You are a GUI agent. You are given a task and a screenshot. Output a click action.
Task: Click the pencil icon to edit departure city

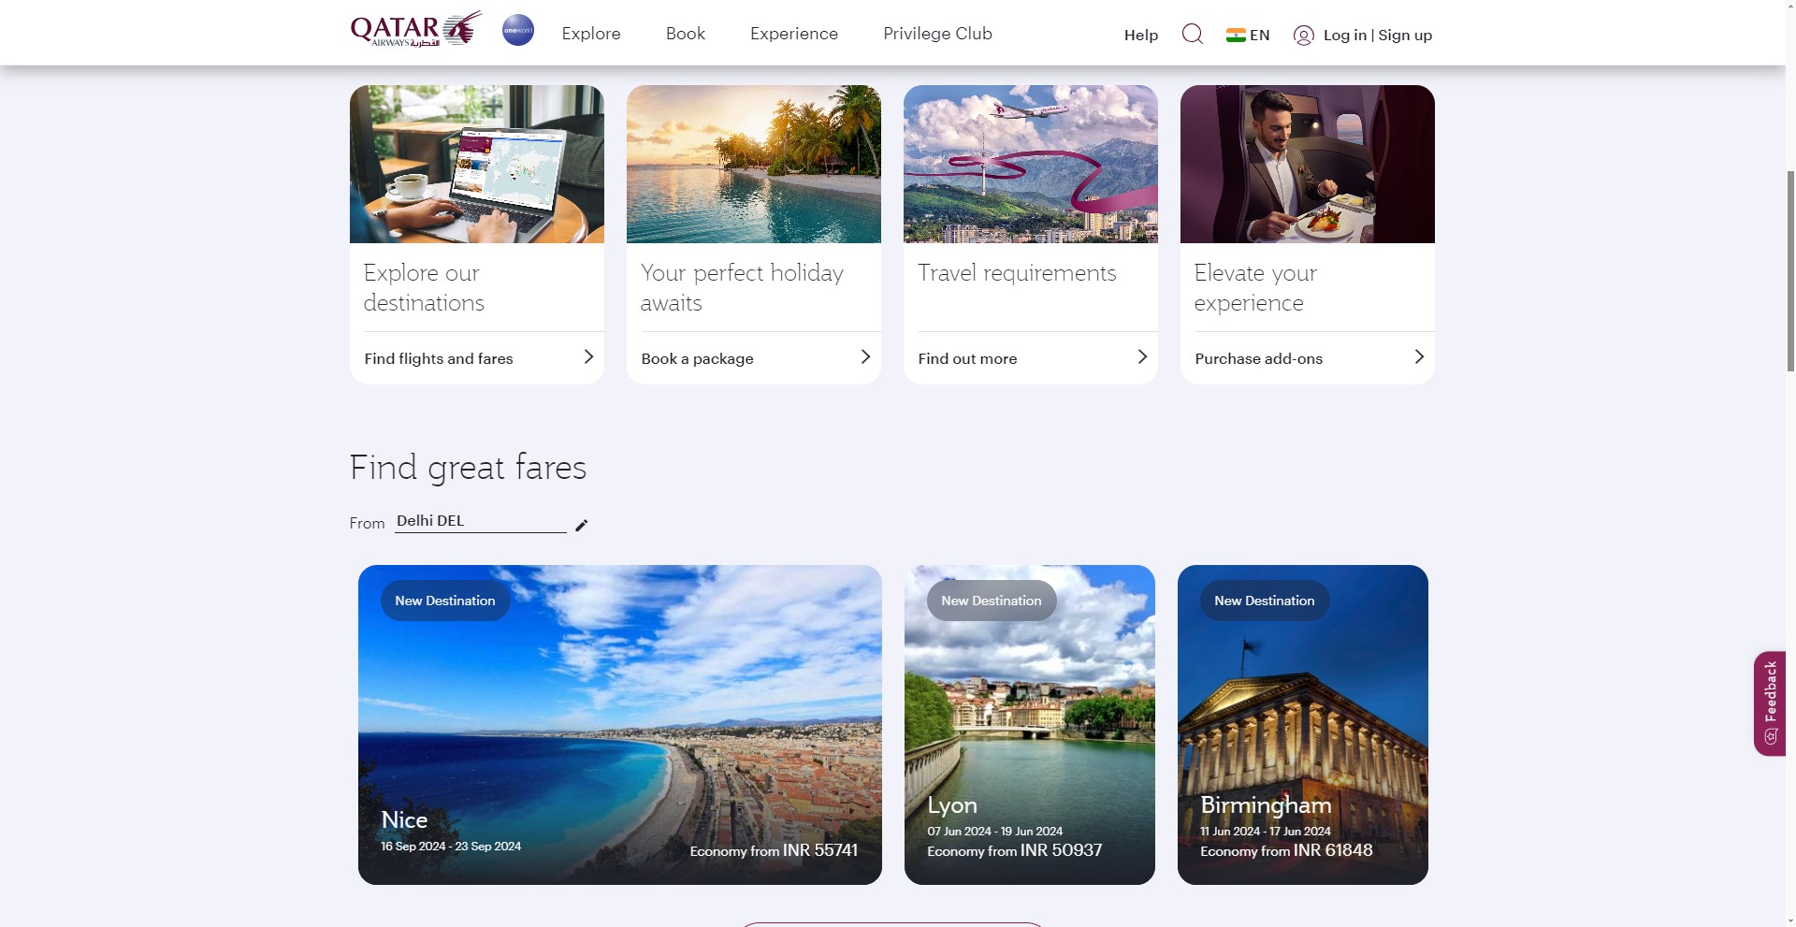click(x=581, y=526)
